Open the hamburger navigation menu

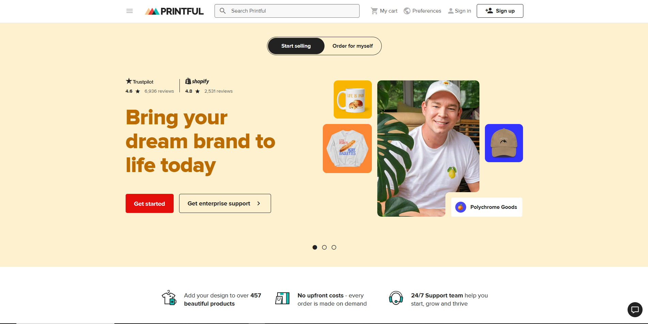129,11
